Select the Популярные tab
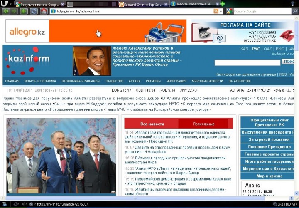Viewport: 299px width, 208px height. pyautogui.click(x=203, y=124)
